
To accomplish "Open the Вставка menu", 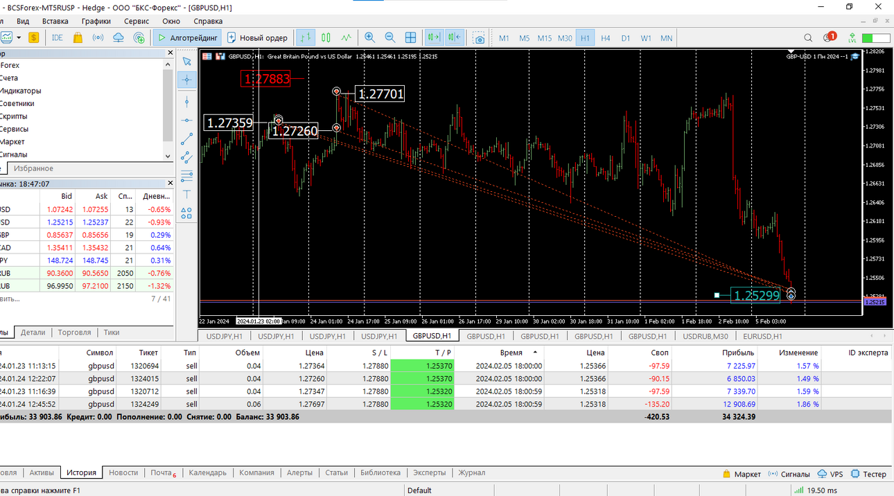I will [x=55, y=21].
